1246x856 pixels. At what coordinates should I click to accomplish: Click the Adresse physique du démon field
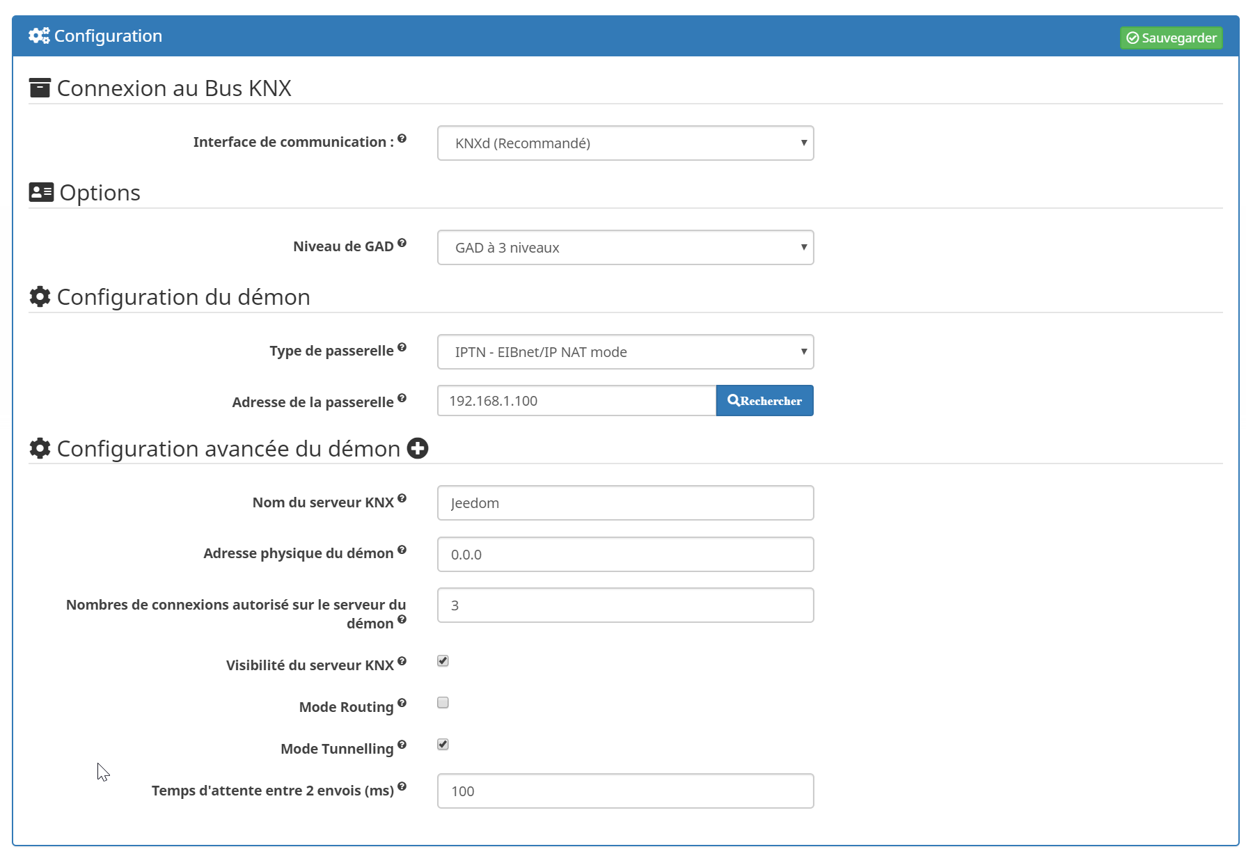(625, 555)
